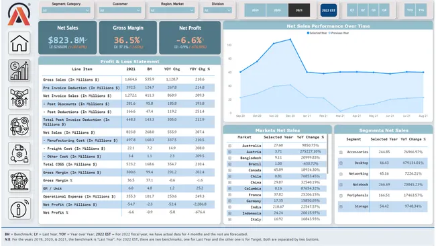Open the handshake sales icon
Image resolution: width=436 pixels, height=246 pixels.
coord(19,98)
